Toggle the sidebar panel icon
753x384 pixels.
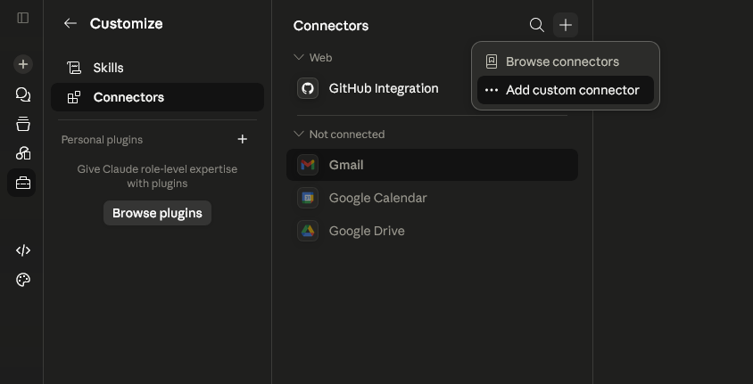pos(22,18)
